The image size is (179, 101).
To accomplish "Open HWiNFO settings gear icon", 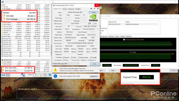I will [45, 75].
